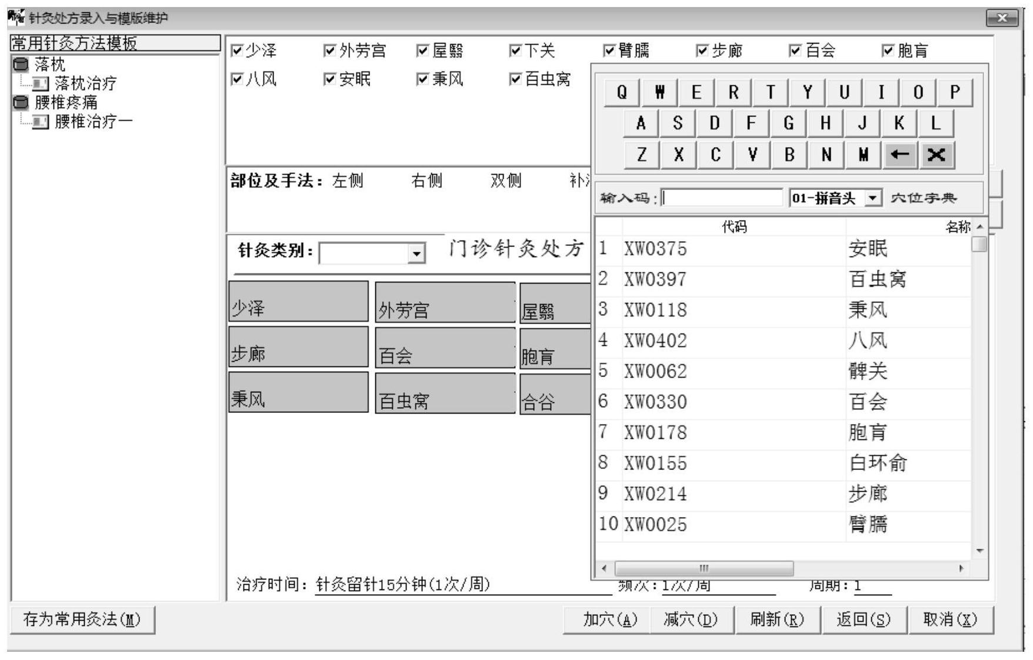1033x660 pixels.
Task: Click the 少泽 gray acupoint box
Action: point(298,301)
